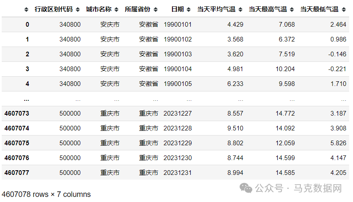This screenshot has height=202, width=353.
Task: Sort by 当天最高气温 column sort icon
Action: point(292,9)
